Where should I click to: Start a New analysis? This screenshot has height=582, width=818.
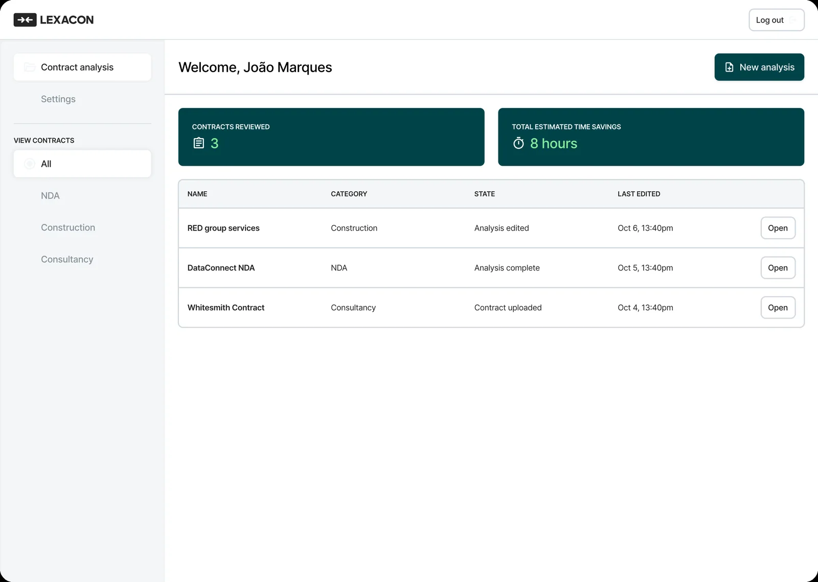click(x=759, y=67)
